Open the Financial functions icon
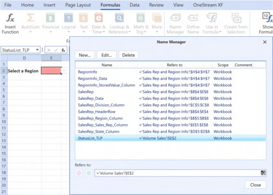This screenshot has width=273, height=195. coord(50,18)
